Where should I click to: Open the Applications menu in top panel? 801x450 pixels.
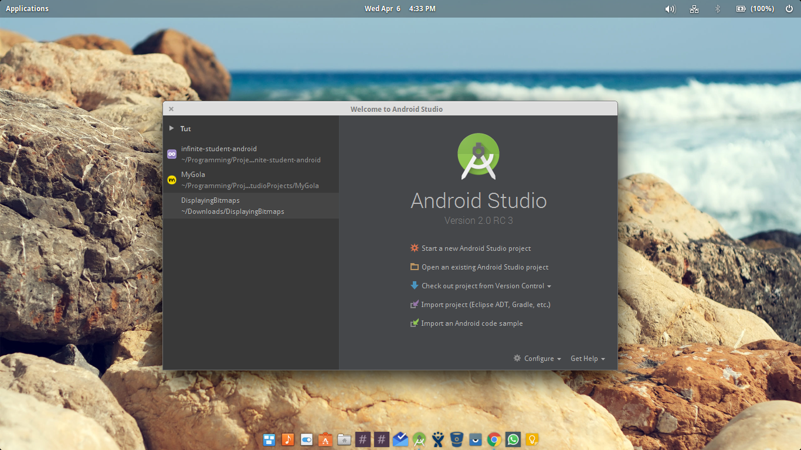pyautogui.click(x=27, y=9)
